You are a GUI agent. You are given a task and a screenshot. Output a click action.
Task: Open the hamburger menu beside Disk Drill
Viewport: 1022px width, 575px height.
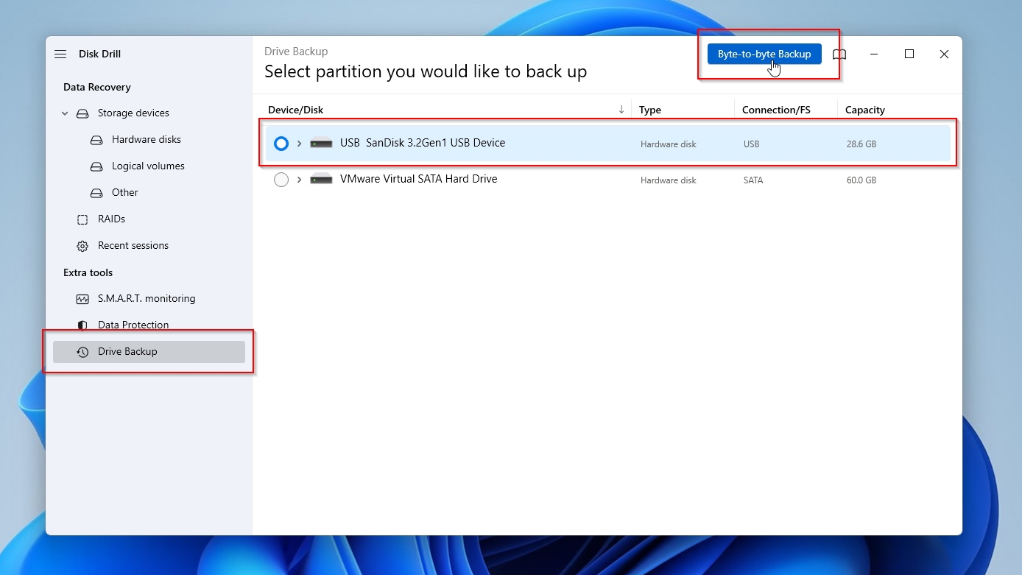pos(60,54)
